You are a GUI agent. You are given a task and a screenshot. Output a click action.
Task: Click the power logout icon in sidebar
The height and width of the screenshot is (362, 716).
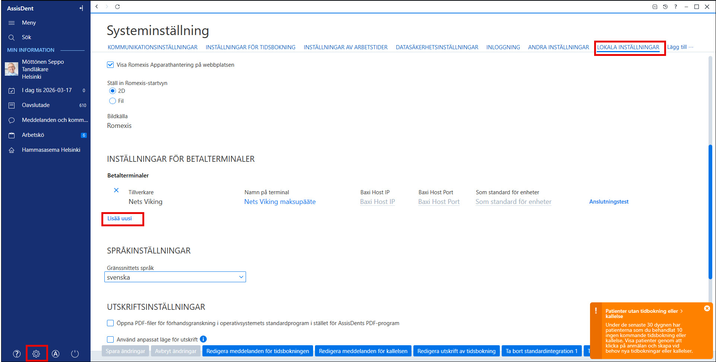click(75, 354)
